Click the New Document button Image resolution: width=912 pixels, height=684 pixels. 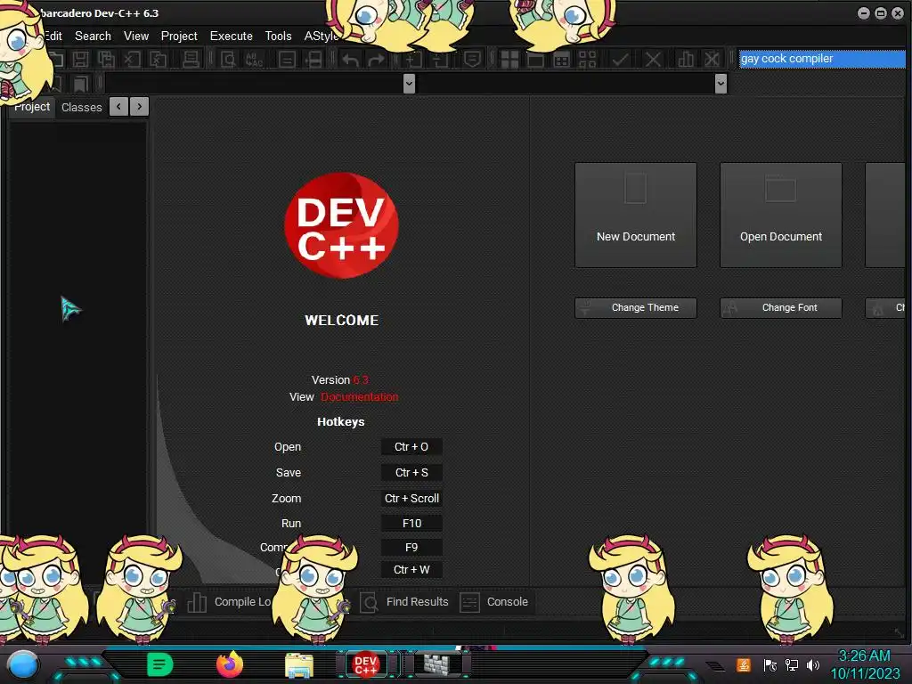click(x=636, y=216)
